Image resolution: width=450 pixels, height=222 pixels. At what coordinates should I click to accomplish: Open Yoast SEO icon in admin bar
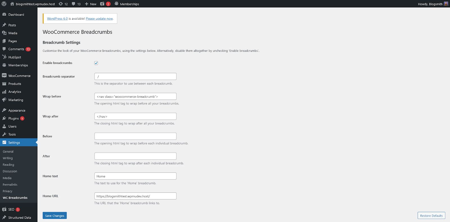[x=102, y=4]
